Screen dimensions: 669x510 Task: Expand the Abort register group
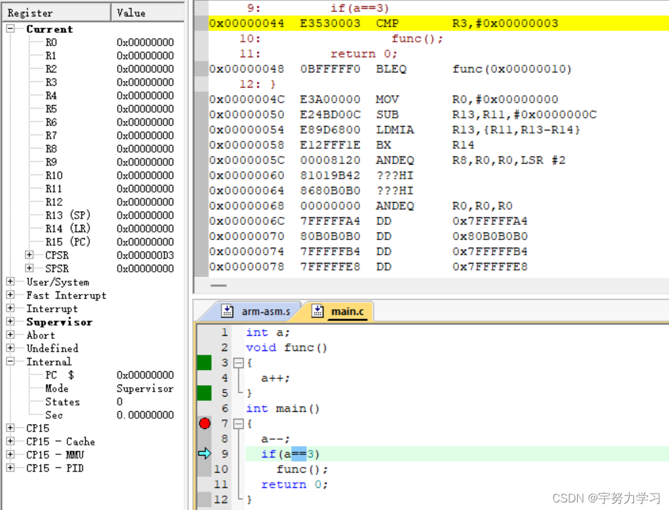click(10, 335)
